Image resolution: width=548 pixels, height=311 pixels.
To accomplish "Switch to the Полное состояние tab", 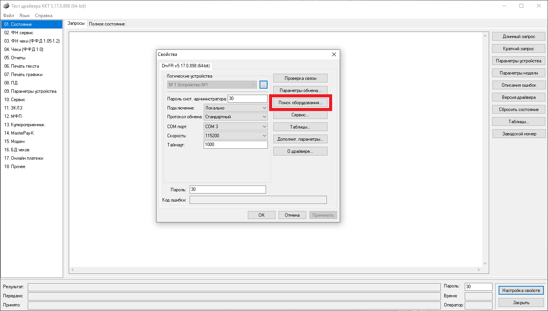I will (107, 24).
